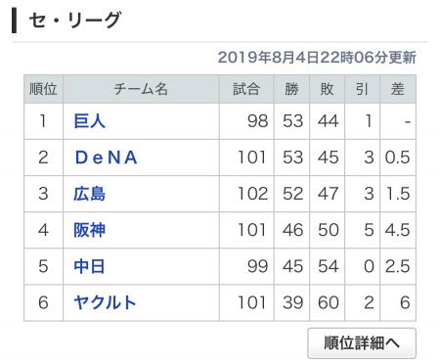Click ヤクルト's 60 losses cell

point(328,302)
